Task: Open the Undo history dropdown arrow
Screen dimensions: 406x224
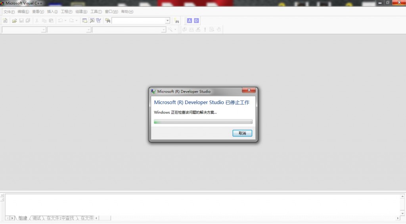Action: (65, 21)
